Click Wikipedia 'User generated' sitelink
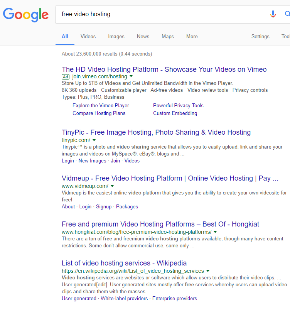 click(79, 299)
